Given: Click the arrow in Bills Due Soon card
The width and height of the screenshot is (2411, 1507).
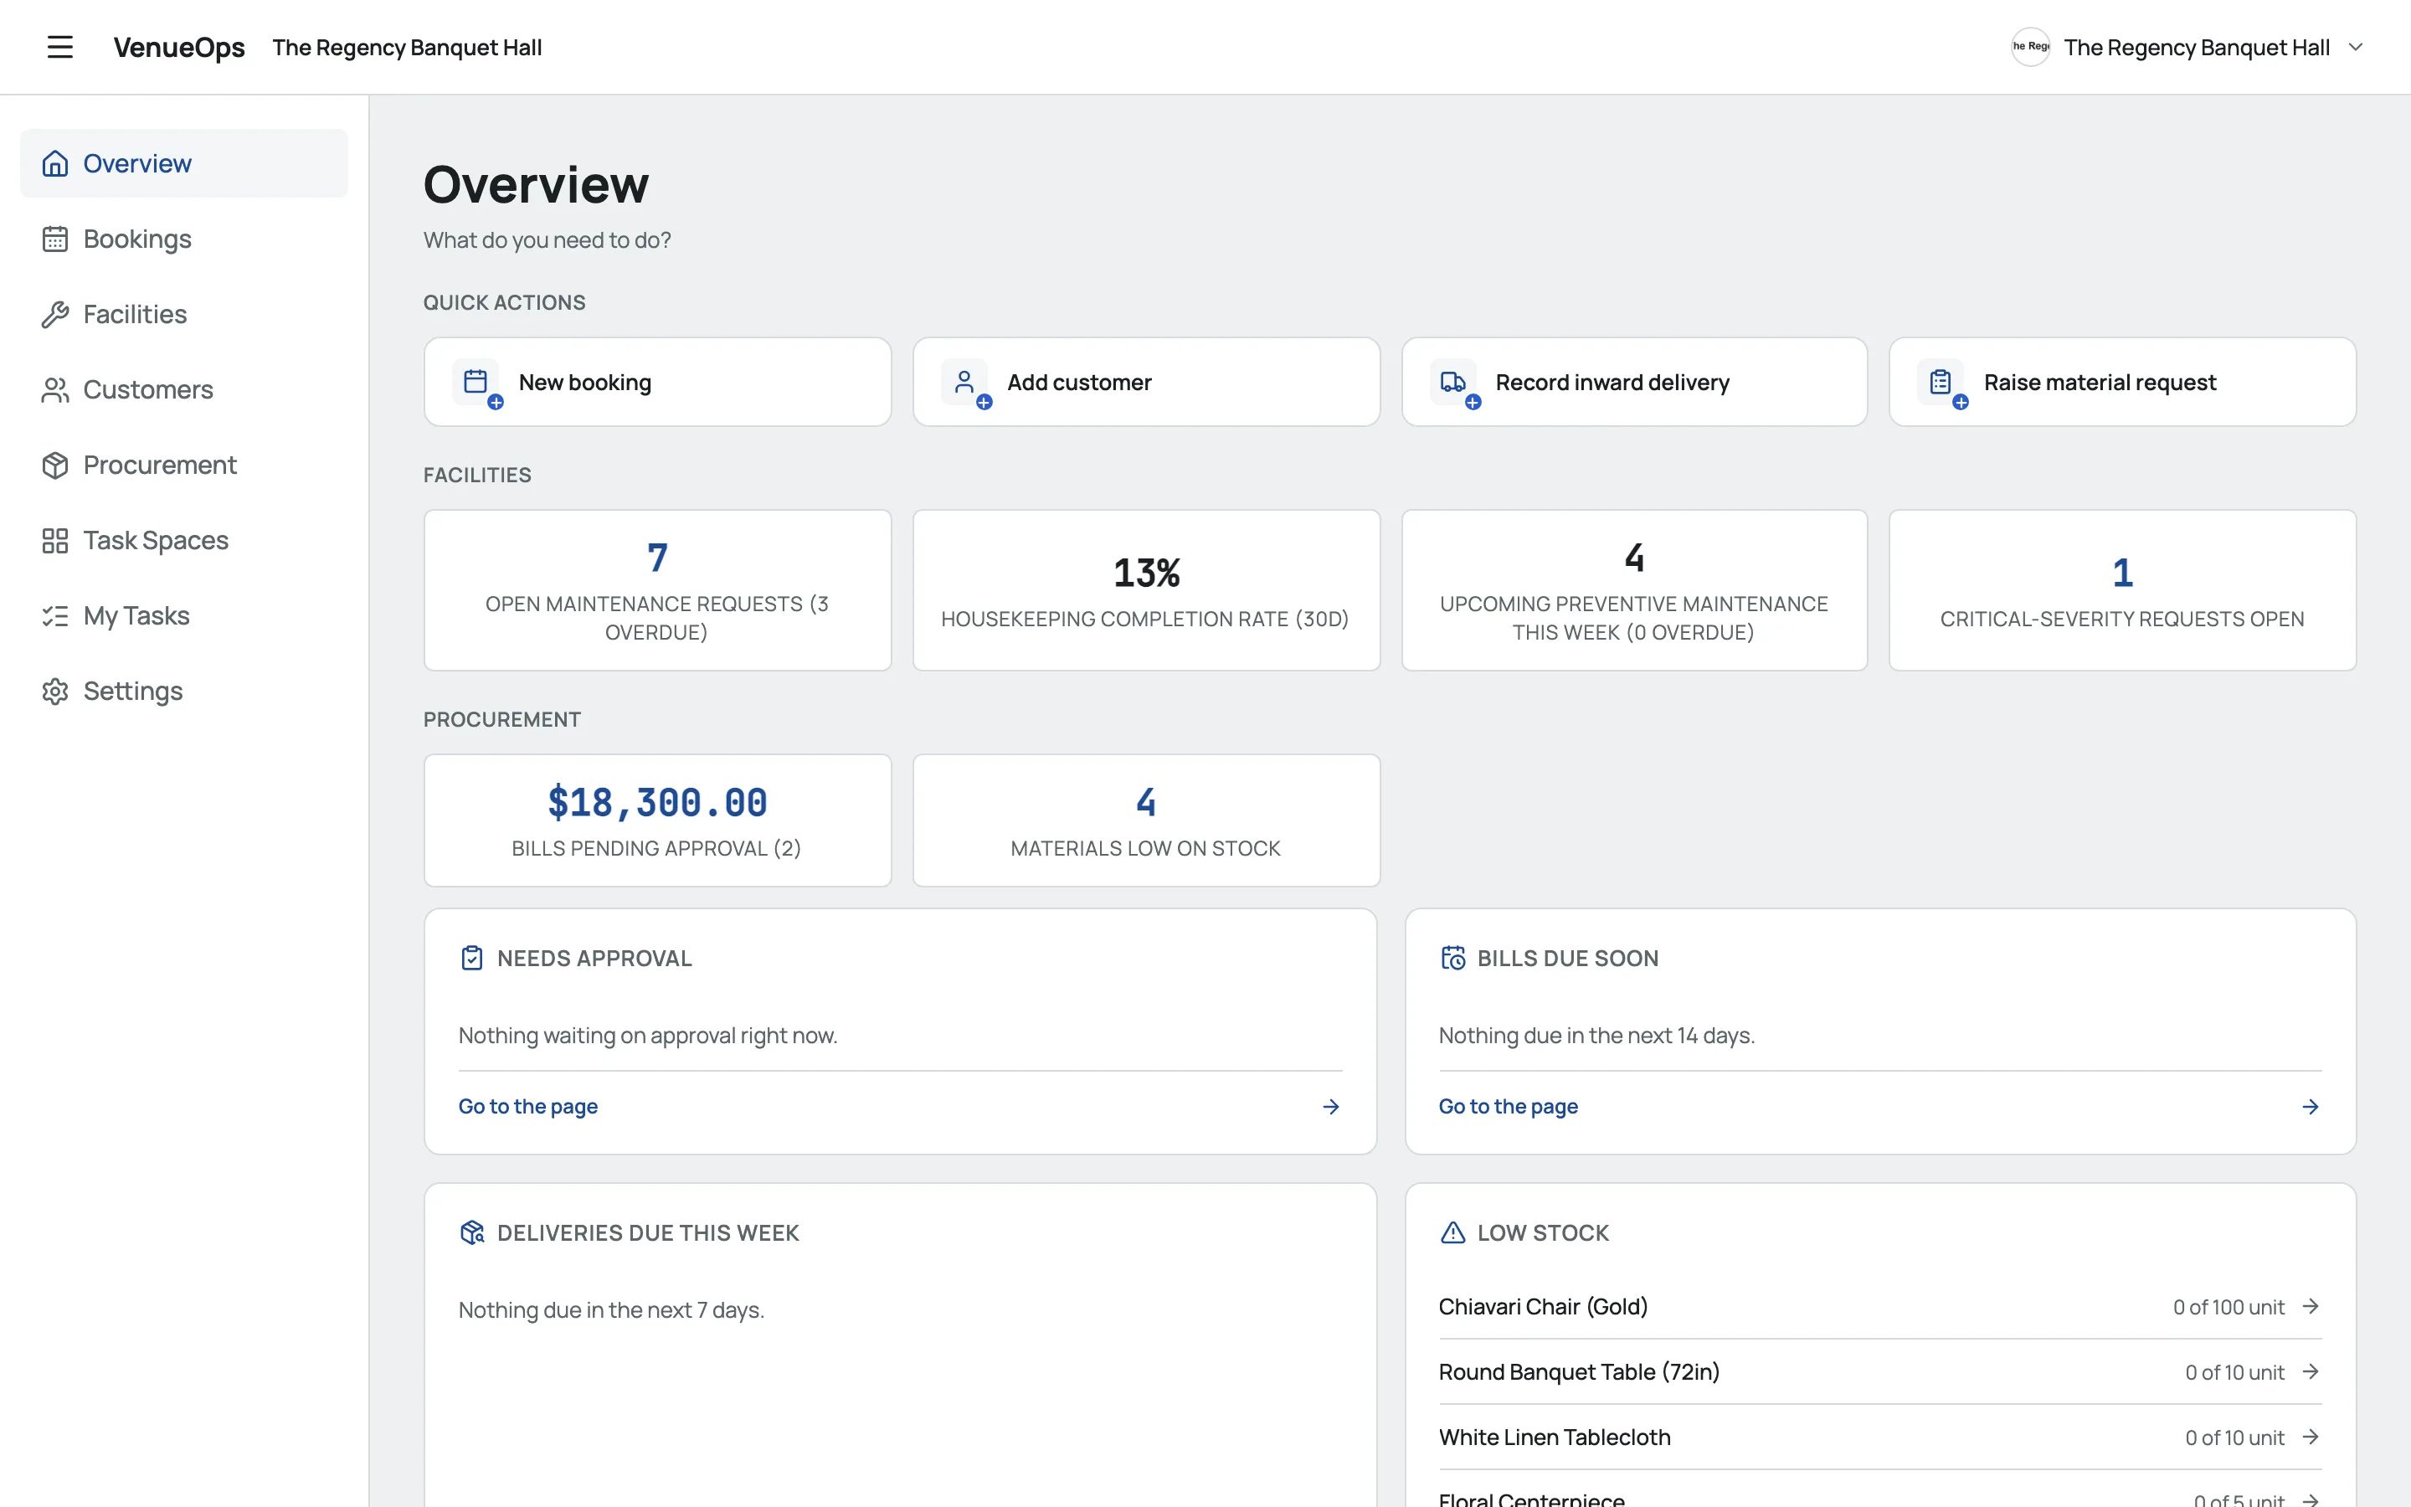Looking at the screenshot, I should coord(2311,1106).
